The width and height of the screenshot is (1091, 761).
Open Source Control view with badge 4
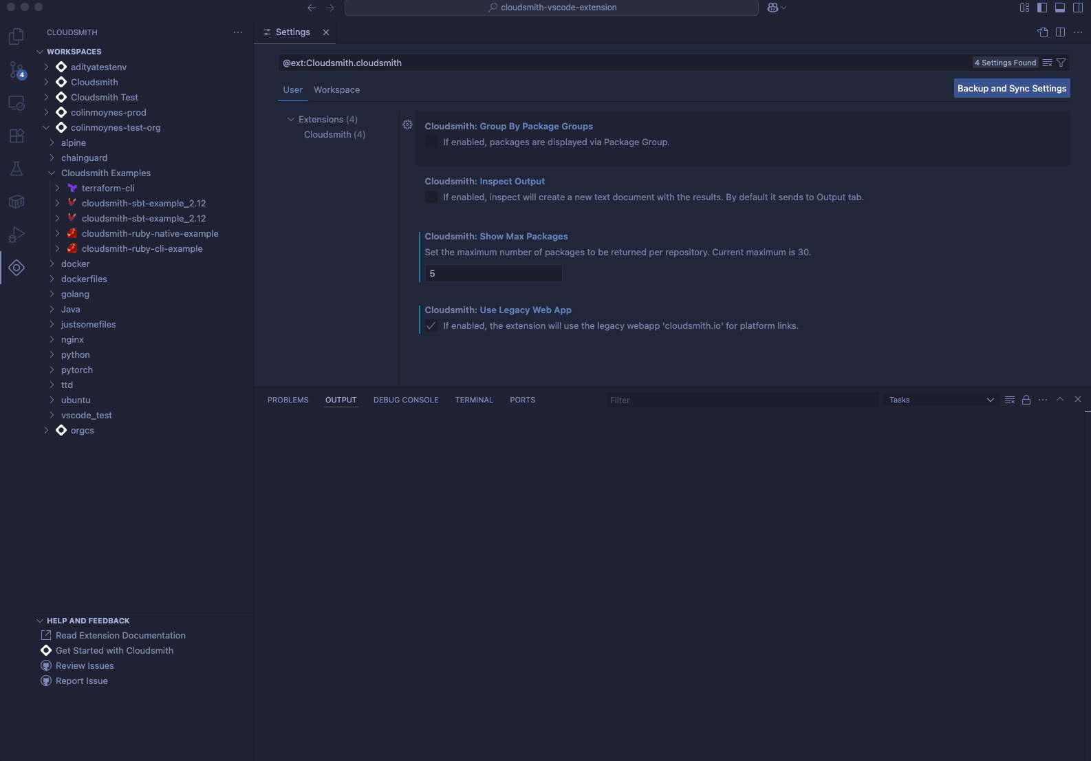coord(17,69)
